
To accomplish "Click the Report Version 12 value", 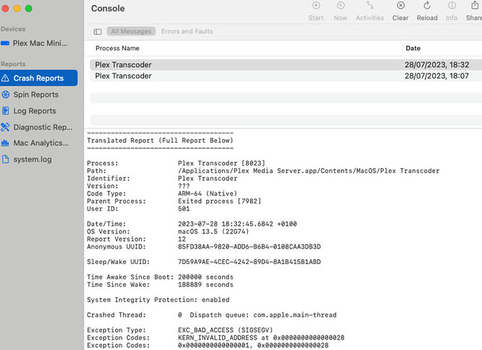I will tap(182, 239).
